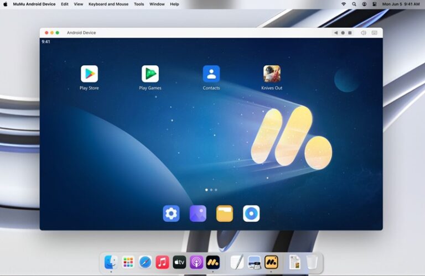Tap the Android Back triangle button
The width and height of the screenshot is (425, 276).
click(x=336, y=33)
